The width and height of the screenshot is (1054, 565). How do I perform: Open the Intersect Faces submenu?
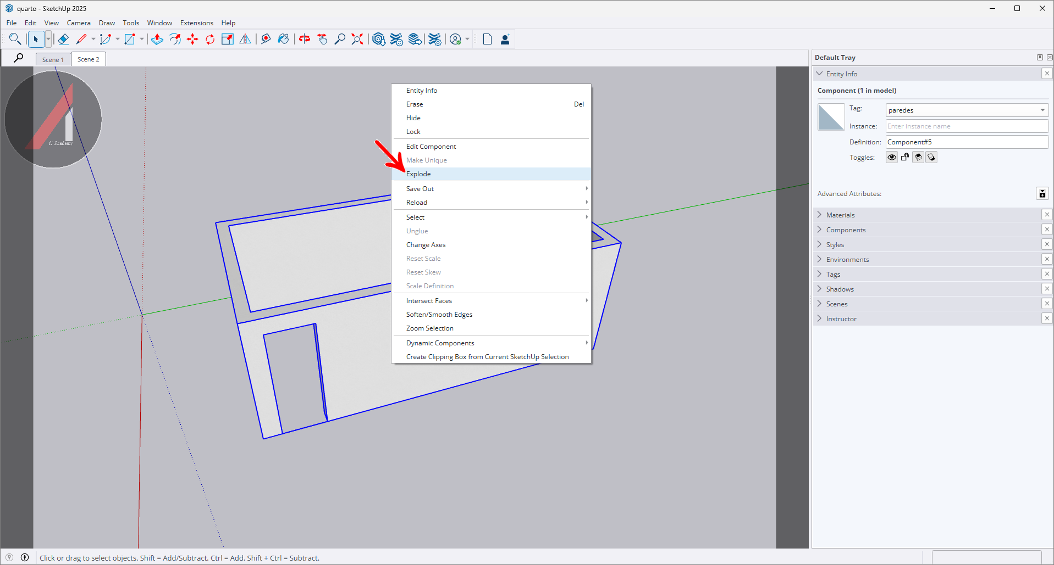492,301
